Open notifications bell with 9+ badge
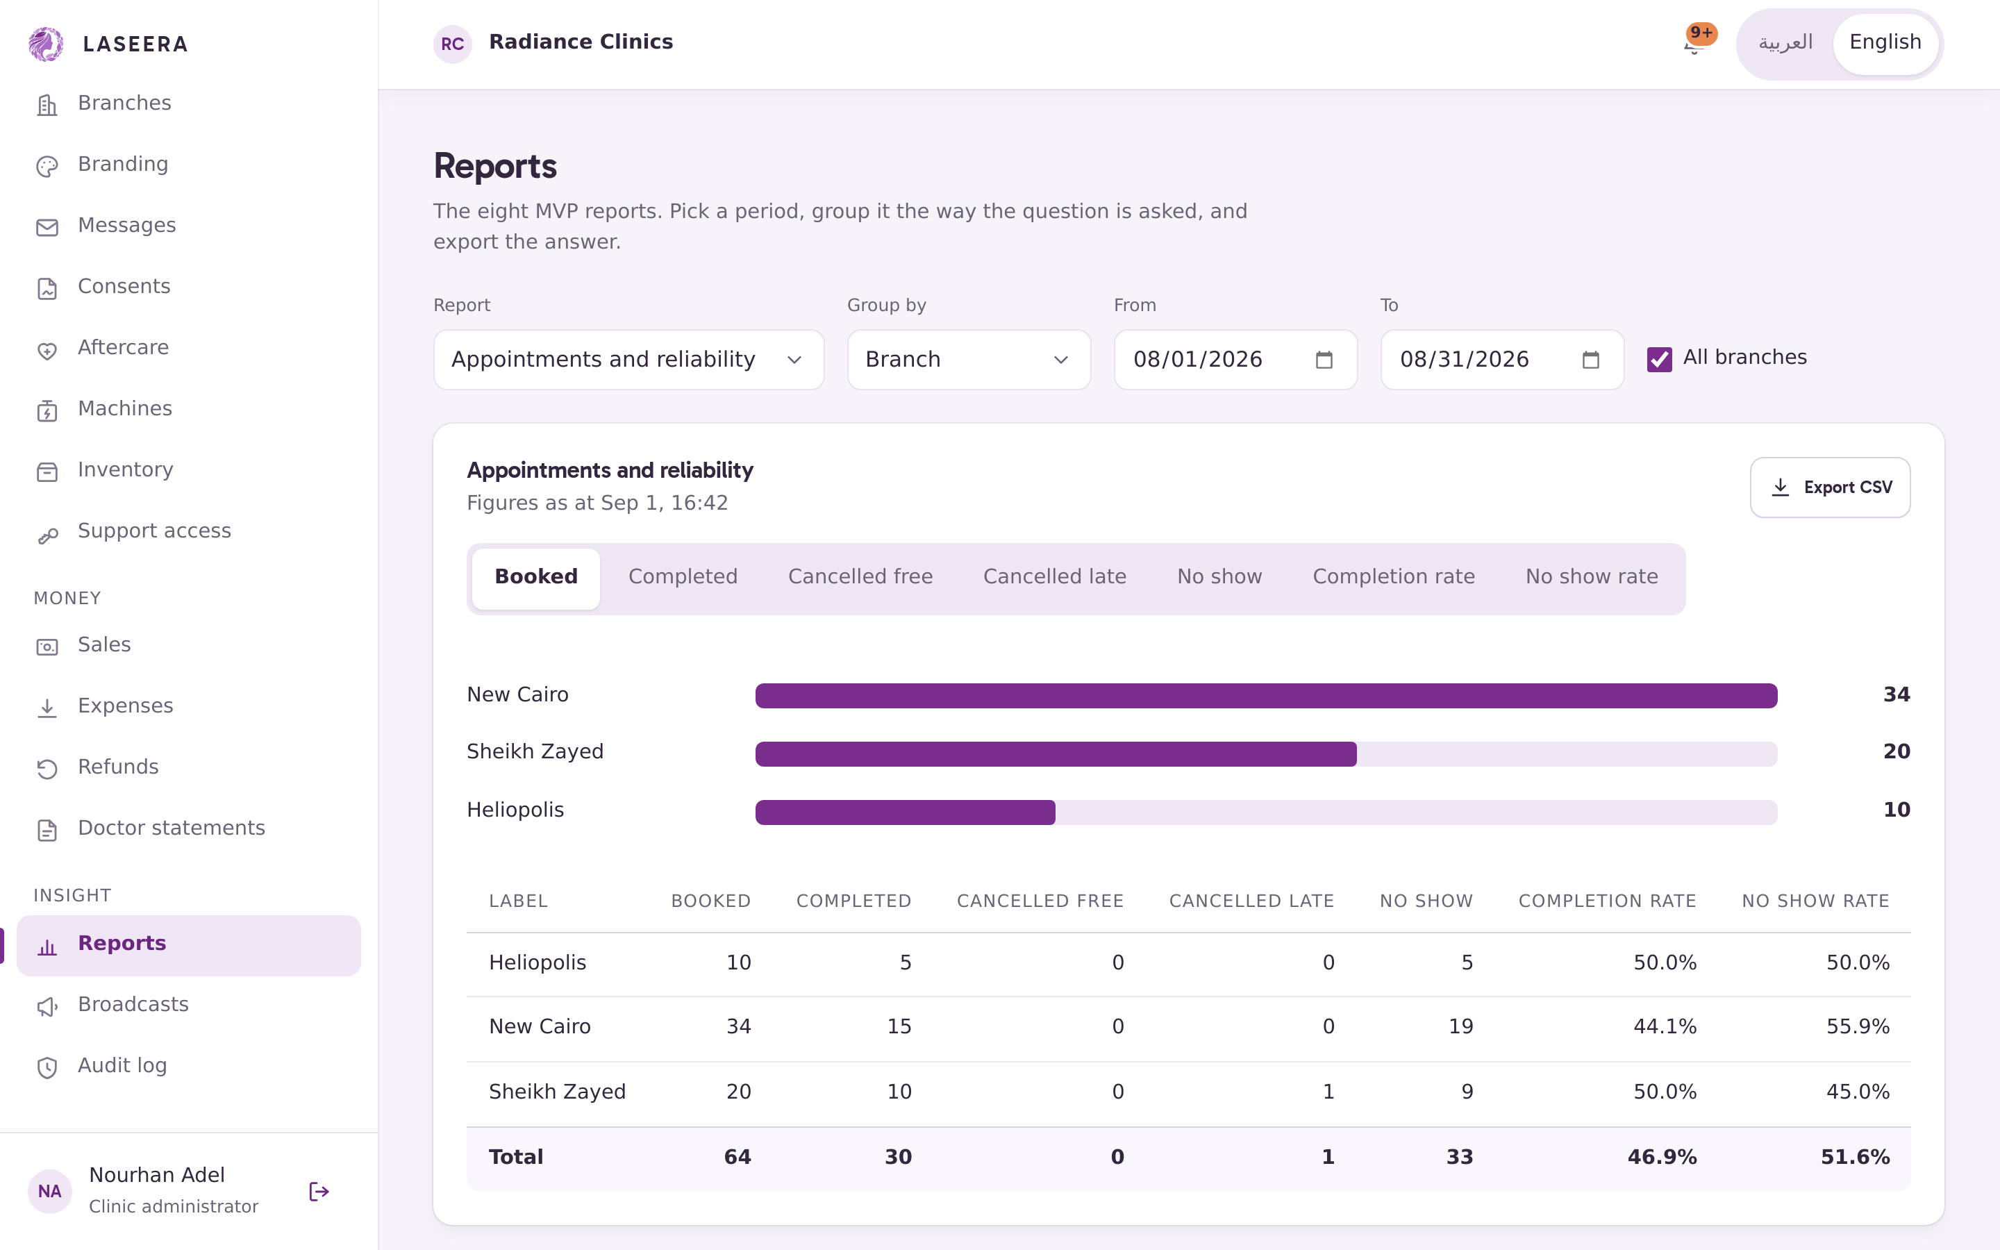 point(1695,43)
